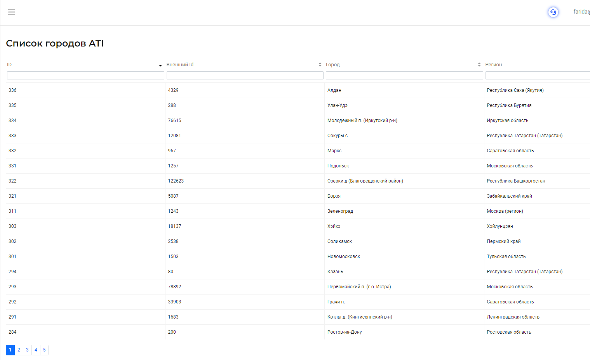Click the ID filter input field
This screenshot has width=590, height=360.
(x=85, y=76)
